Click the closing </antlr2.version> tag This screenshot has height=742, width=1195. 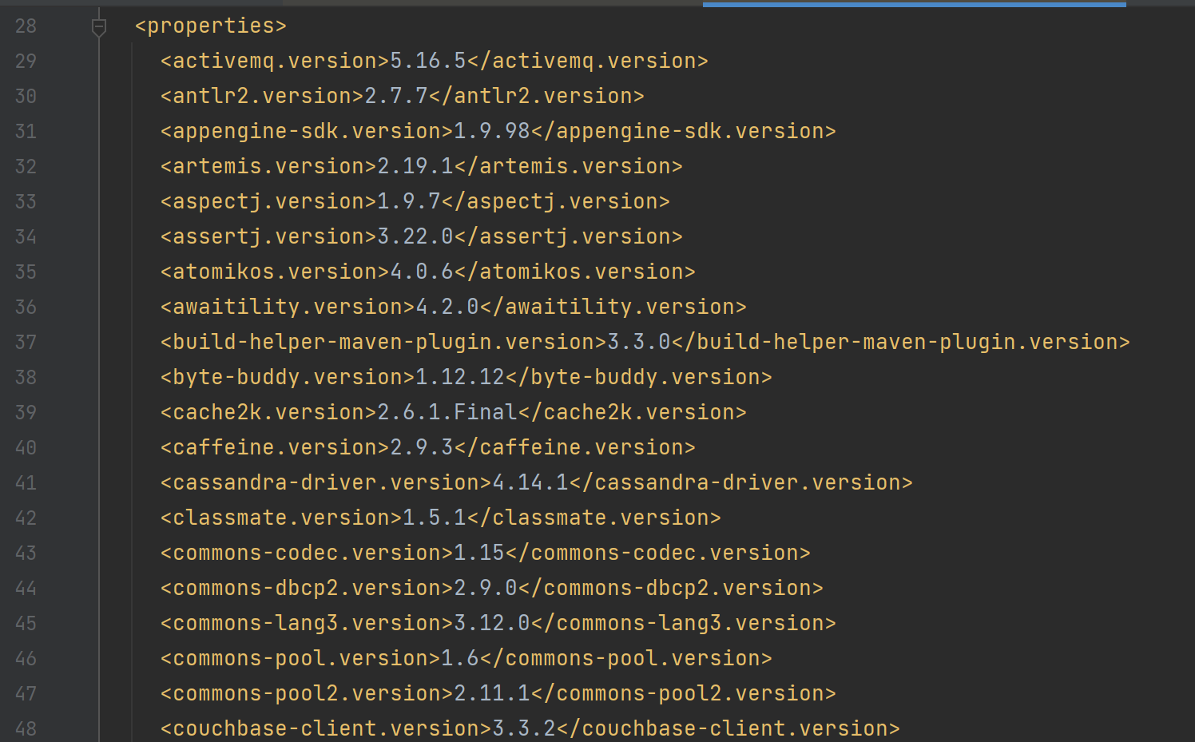(x=537, y=96)
